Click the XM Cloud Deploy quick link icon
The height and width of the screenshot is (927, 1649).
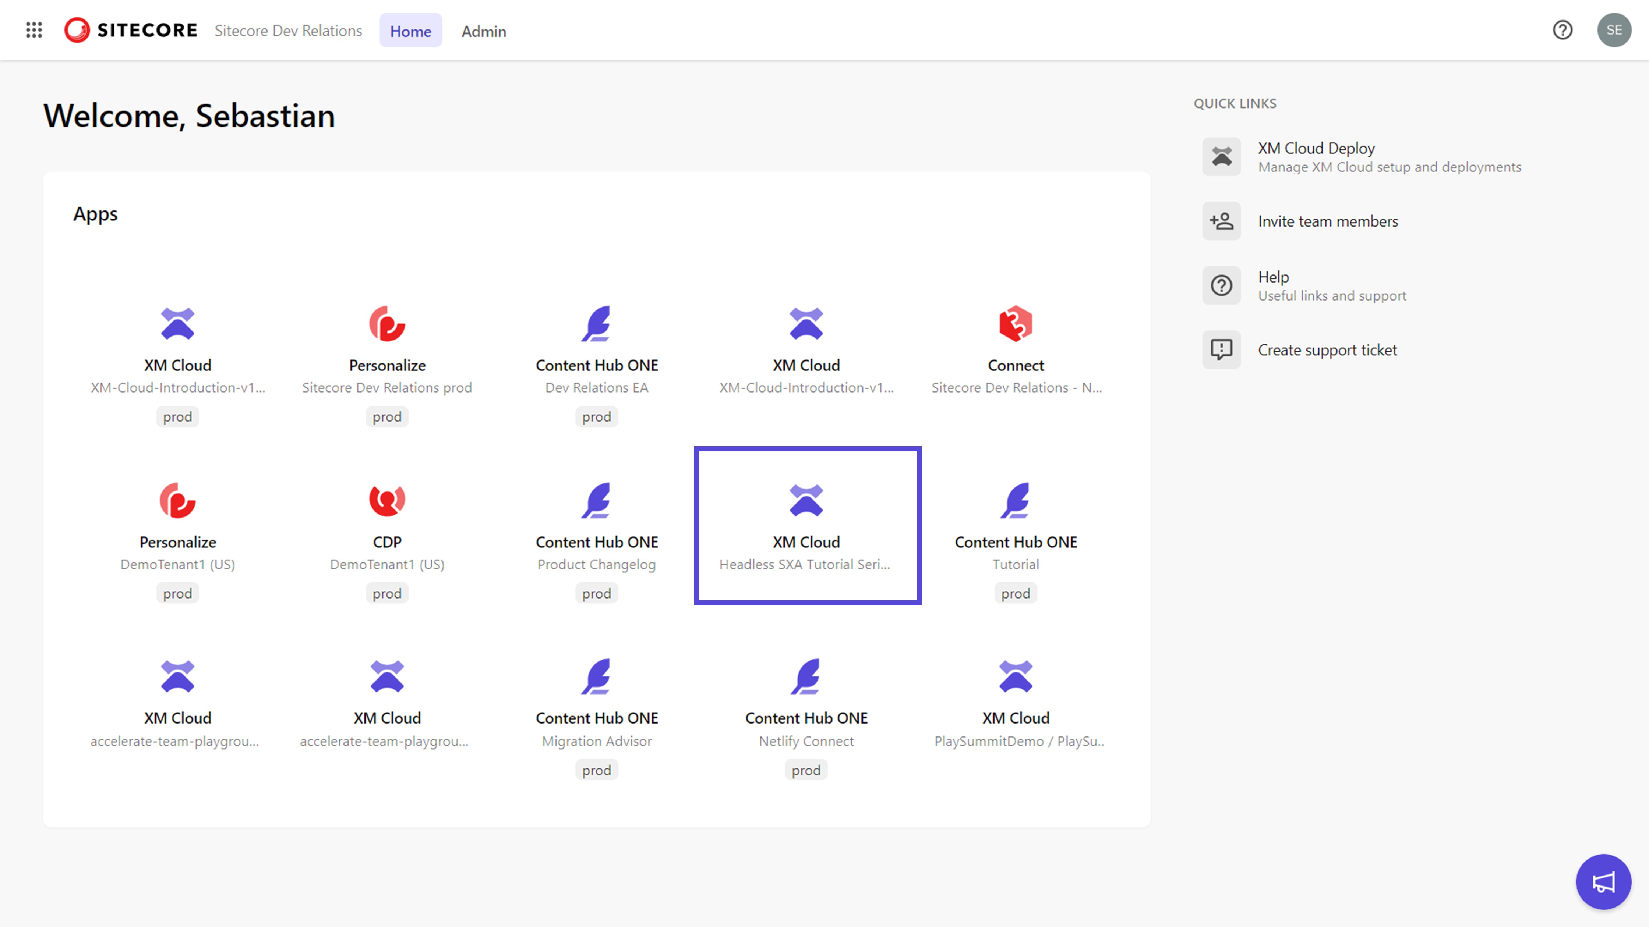pos(1221,156)
